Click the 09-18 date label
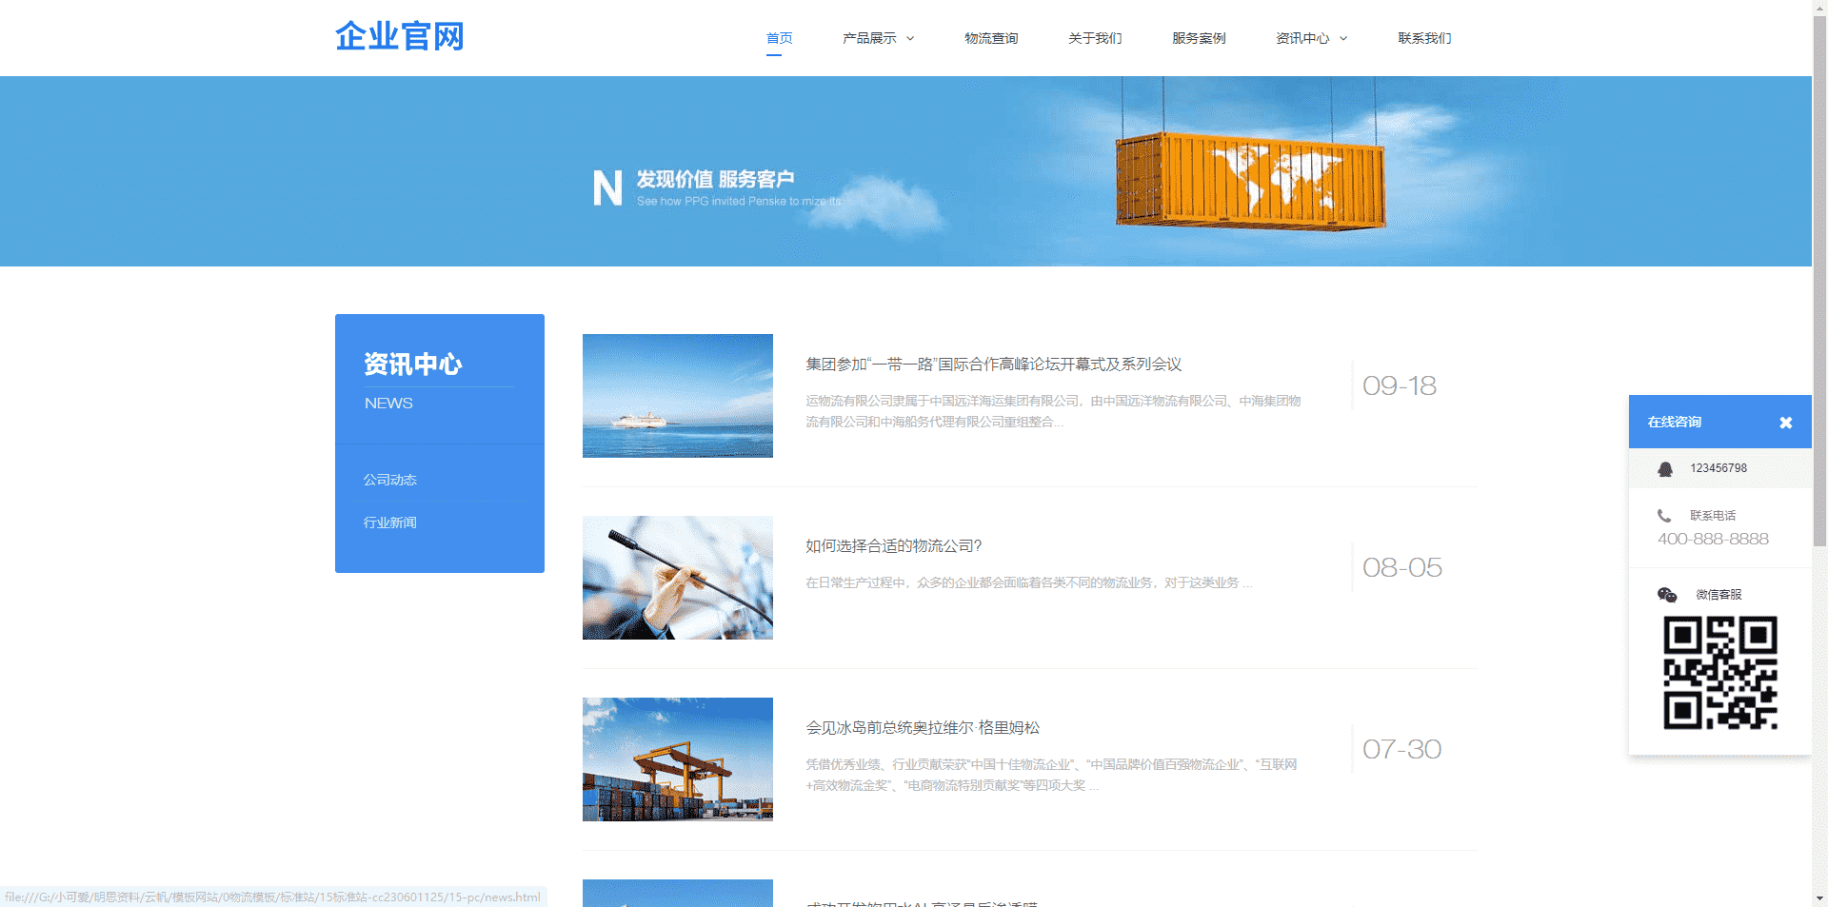 [x=1400, y=385]
